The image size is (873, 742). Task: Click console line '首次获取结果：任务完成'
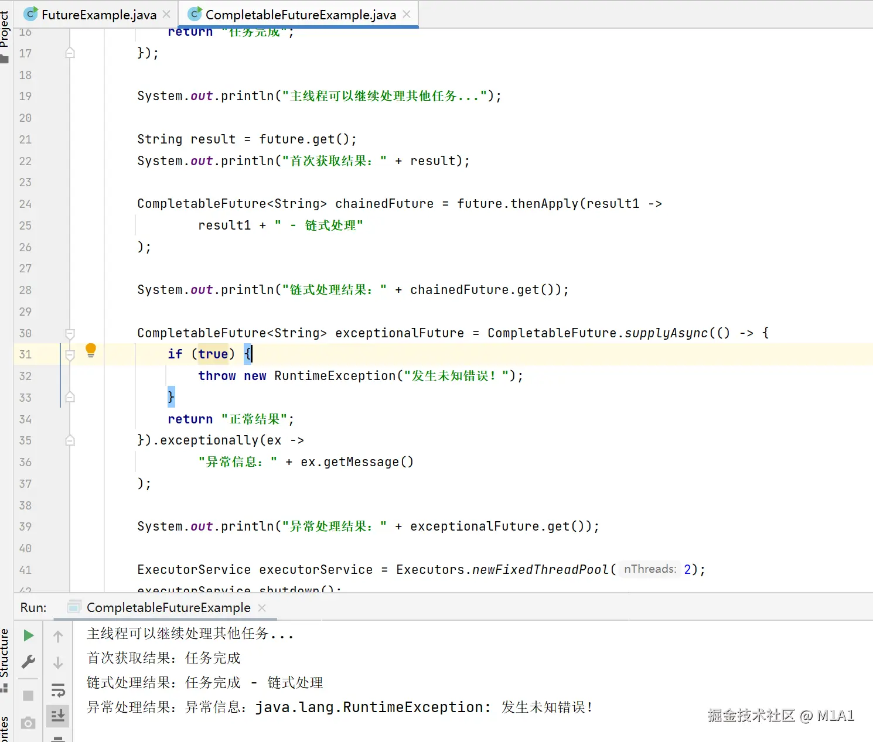[x=163, y=658]
